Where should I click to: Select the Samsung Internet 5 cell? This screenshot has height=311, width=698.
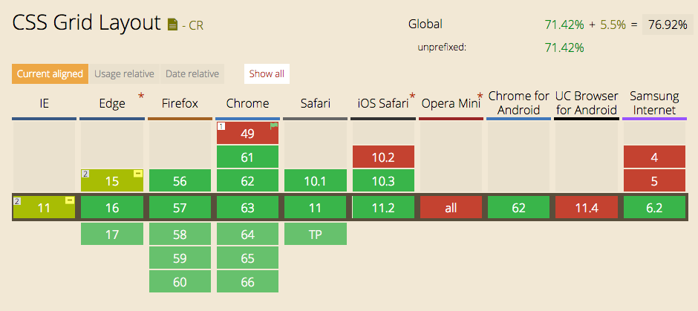point(654,180)
